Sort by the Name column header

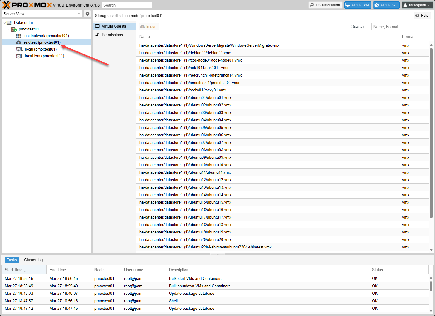point(268,37)
